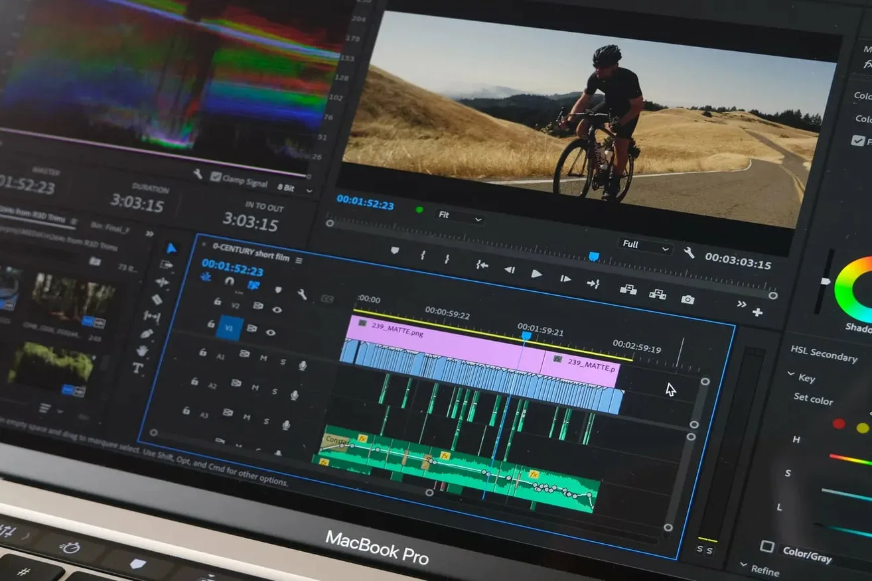Toggle V2 track eye visibility

pyautogui.click(x=277, y=309)
